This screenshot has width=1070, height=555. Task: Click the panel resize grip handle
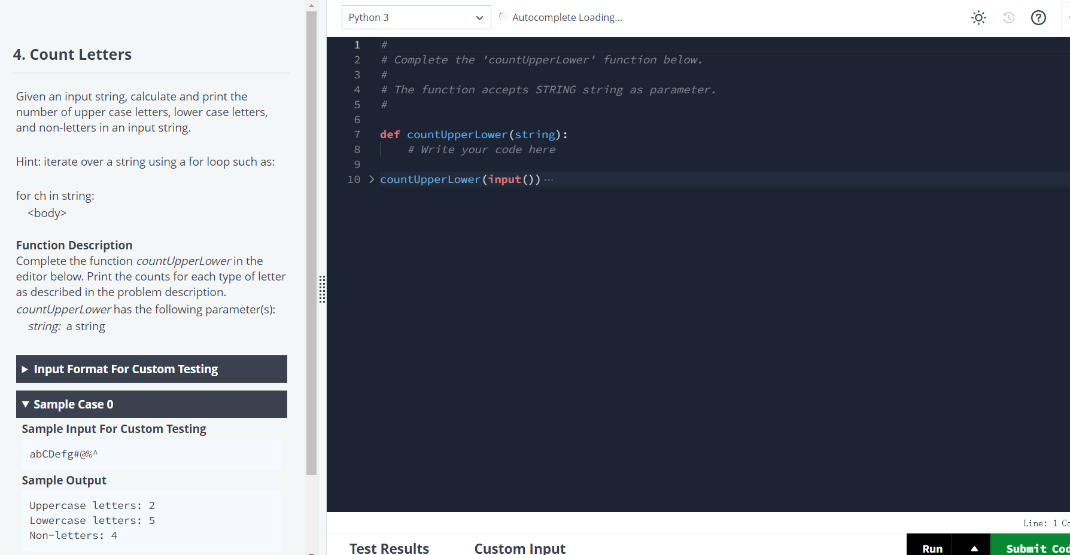pos(323,289)
